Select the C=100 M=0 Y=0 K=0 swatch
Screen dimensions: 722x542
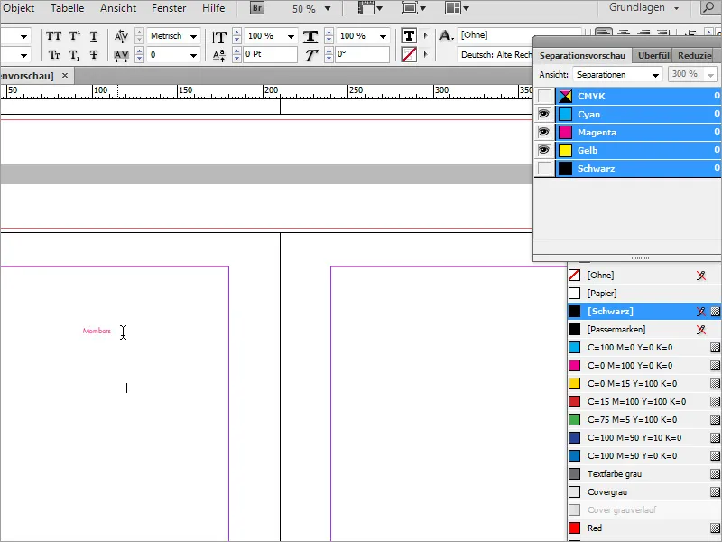[x=643, y=348]
